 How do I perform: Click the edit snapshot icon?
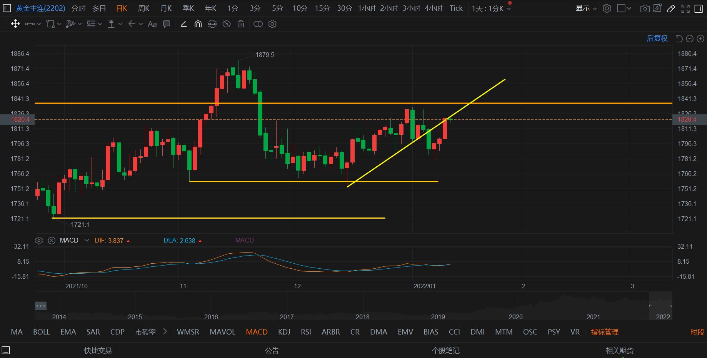(657, 8)
